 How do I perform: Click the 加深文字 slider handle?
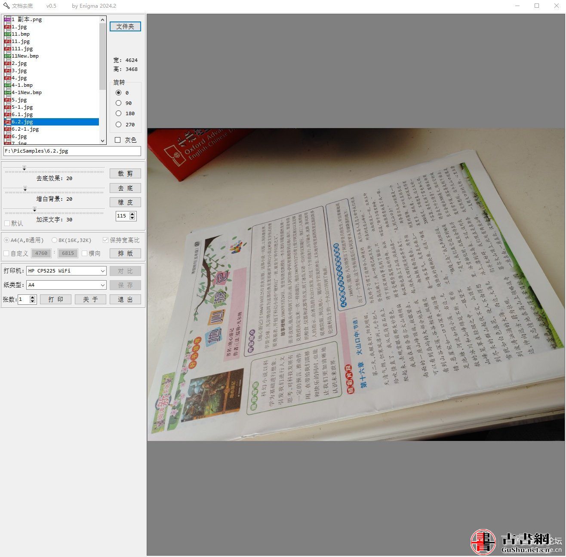35,209
